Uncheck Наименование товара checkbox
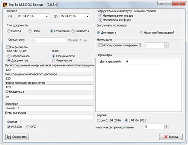The width and height of the screenshot is (188, 145). click(100, 16)
